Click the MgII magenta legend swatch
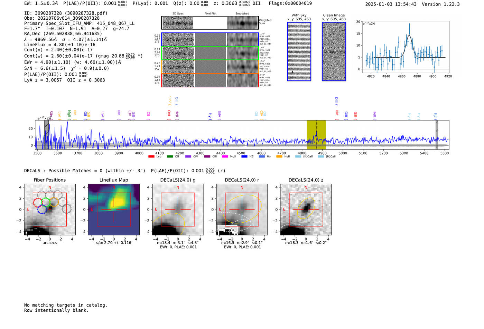The image size is (484, 329). [225, 157]
